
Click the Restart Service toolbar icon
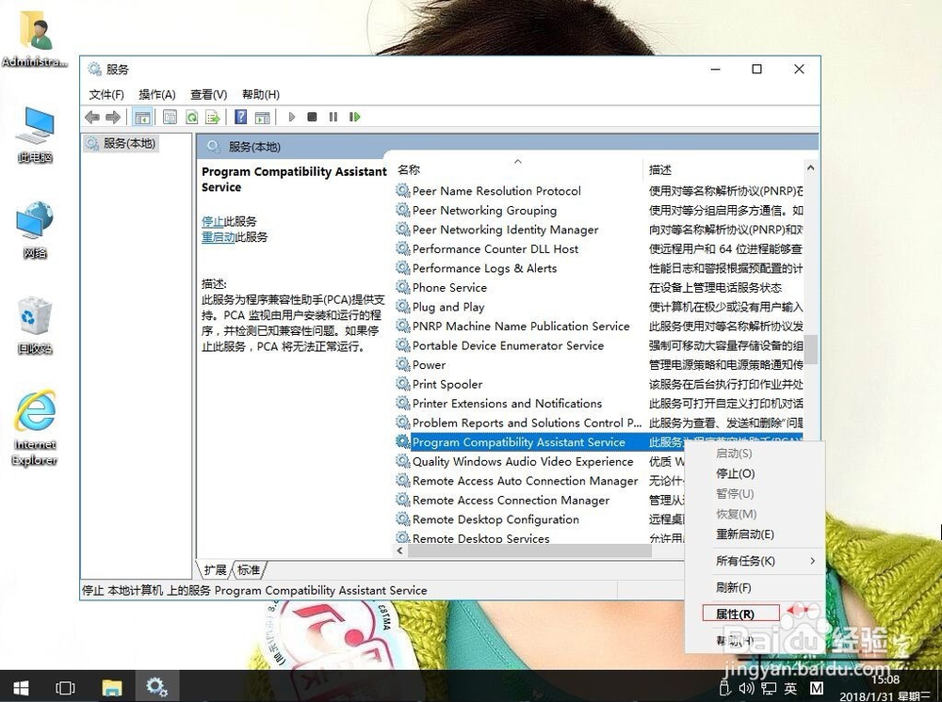(x=354, y=117)
